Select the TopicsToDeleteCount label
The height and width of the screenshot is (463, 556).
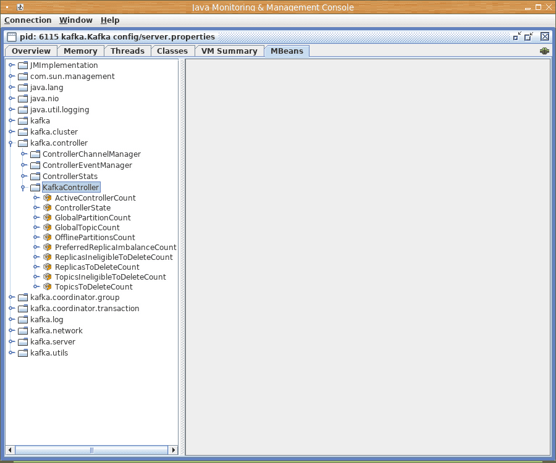[x=94, y=287]
